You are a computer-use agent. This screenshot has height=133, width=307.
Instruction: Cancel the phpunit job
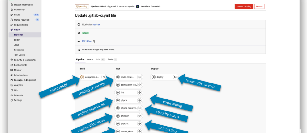pyautogui.click(x=139, y=123)
